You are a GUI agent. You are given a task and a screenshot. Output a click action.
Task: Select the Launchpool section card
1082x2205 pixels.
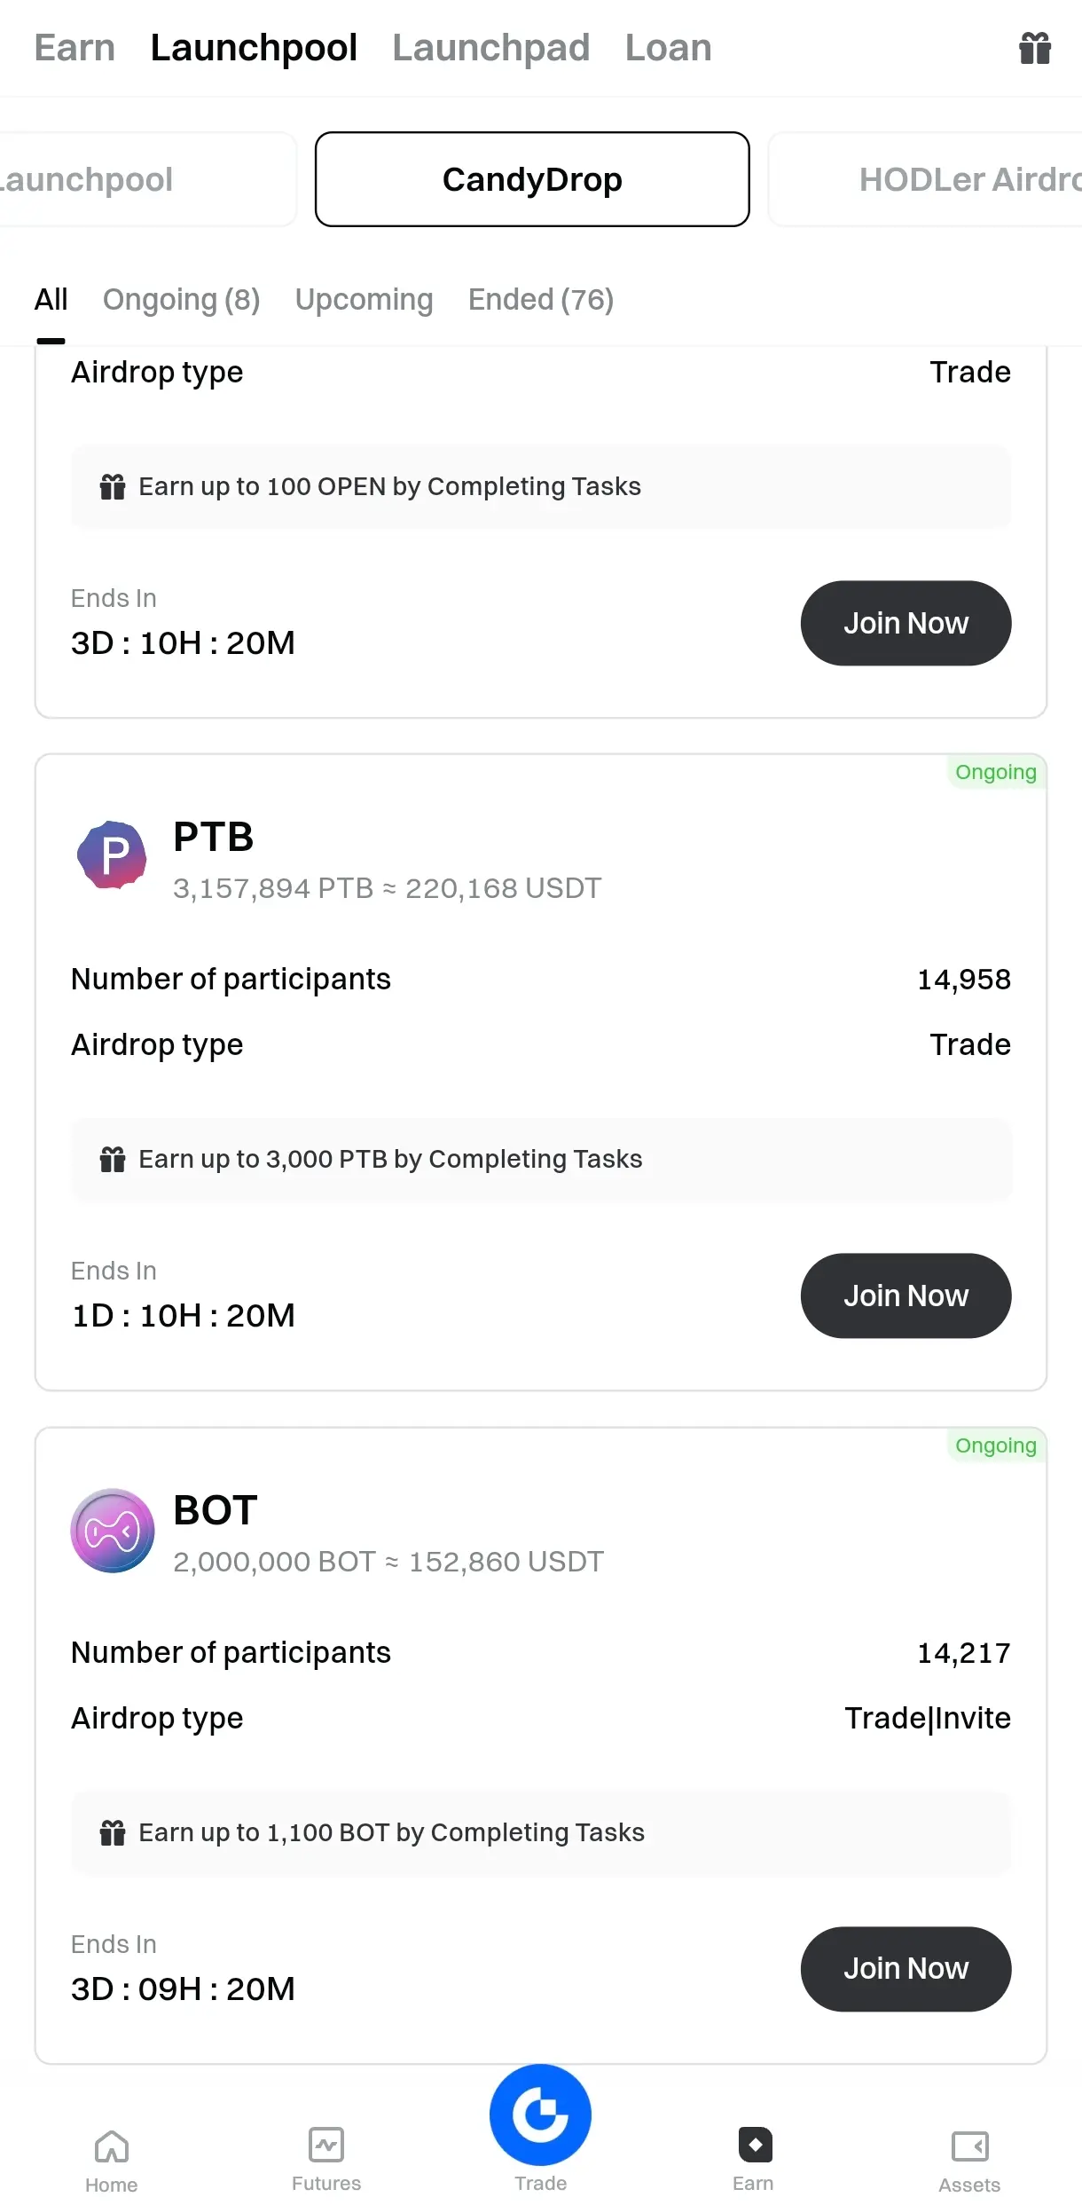(148, 179)
